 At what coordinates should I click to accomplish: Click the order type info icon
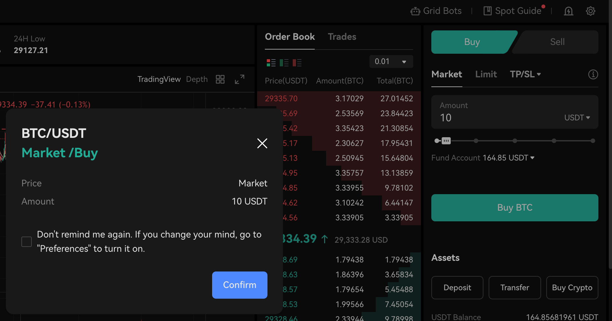coord(593,74)
